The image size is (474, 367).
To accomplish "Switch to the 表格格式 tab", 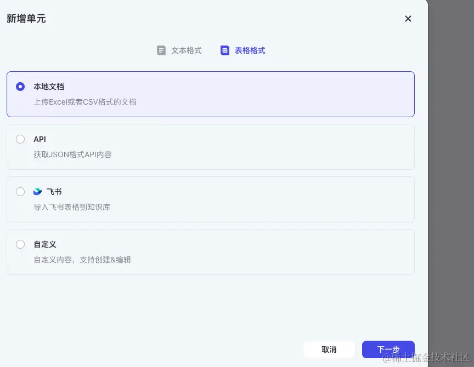I will [x=243, y=50].
